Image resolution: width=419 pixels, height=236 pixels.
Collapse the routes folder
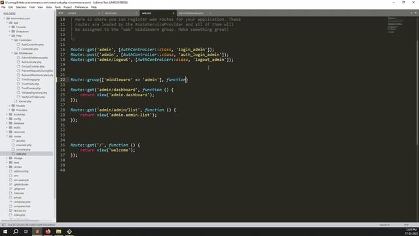point(7,136)
